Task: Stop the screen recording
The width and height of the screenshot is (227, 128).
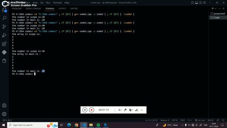Action: (x=92, y=110)
